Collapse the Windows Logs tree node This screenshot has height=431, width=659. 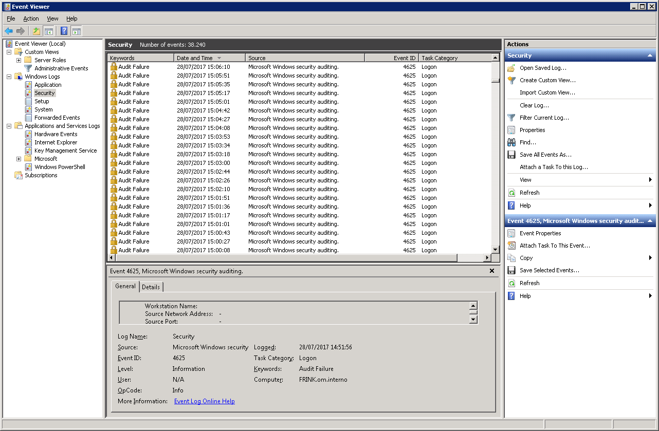tap(9, 77)
